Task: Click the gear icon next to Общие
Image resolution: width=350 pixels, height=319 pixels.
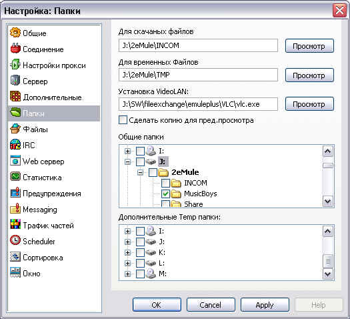Action: (15, 33)
